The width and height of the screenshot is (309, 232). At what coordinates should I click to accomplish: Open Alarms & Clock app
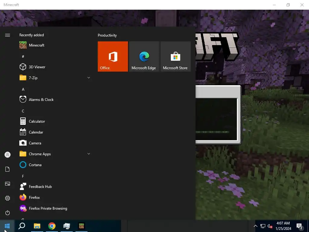tap(55, 100)
